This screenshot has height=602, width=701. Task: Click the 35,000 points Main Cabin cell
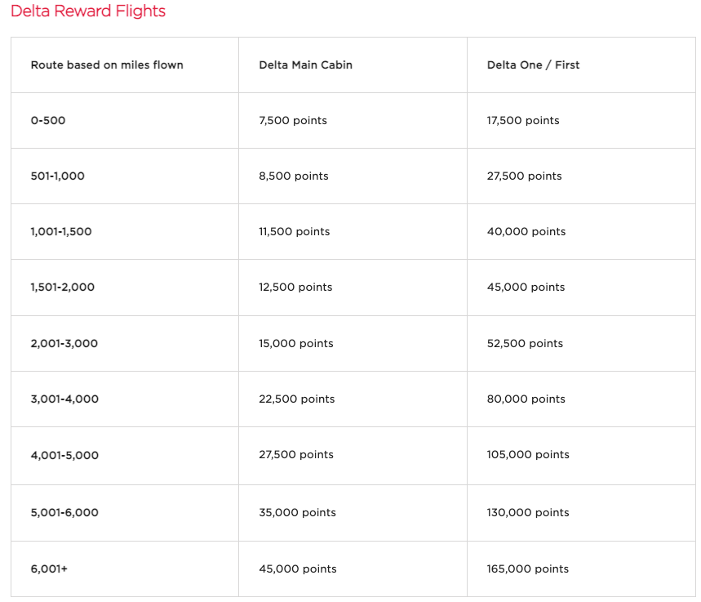click(297, 512)
